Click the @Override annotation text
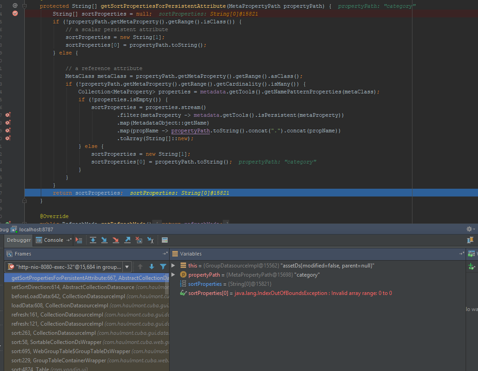This screenshot has height=371, width=478. [x=54, y=216]
